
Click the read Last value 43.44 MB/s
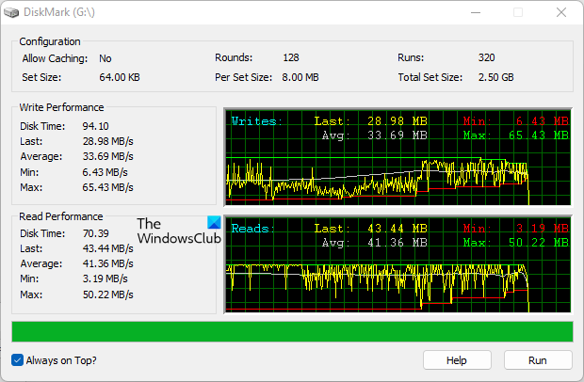pyautogui.click(x=108, y=248)
